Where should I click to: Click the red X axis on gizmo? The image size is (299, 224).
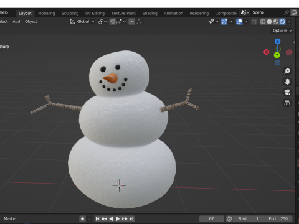click(267, 52)
